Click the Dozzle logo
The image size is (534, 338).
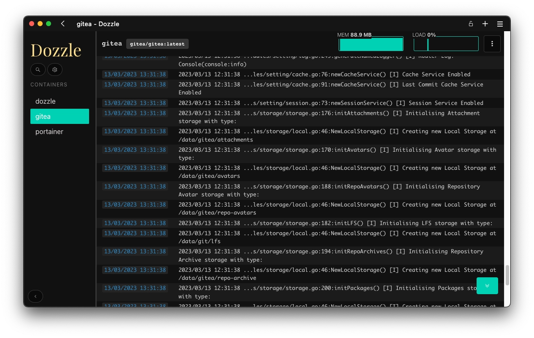(x=56, y=50)
